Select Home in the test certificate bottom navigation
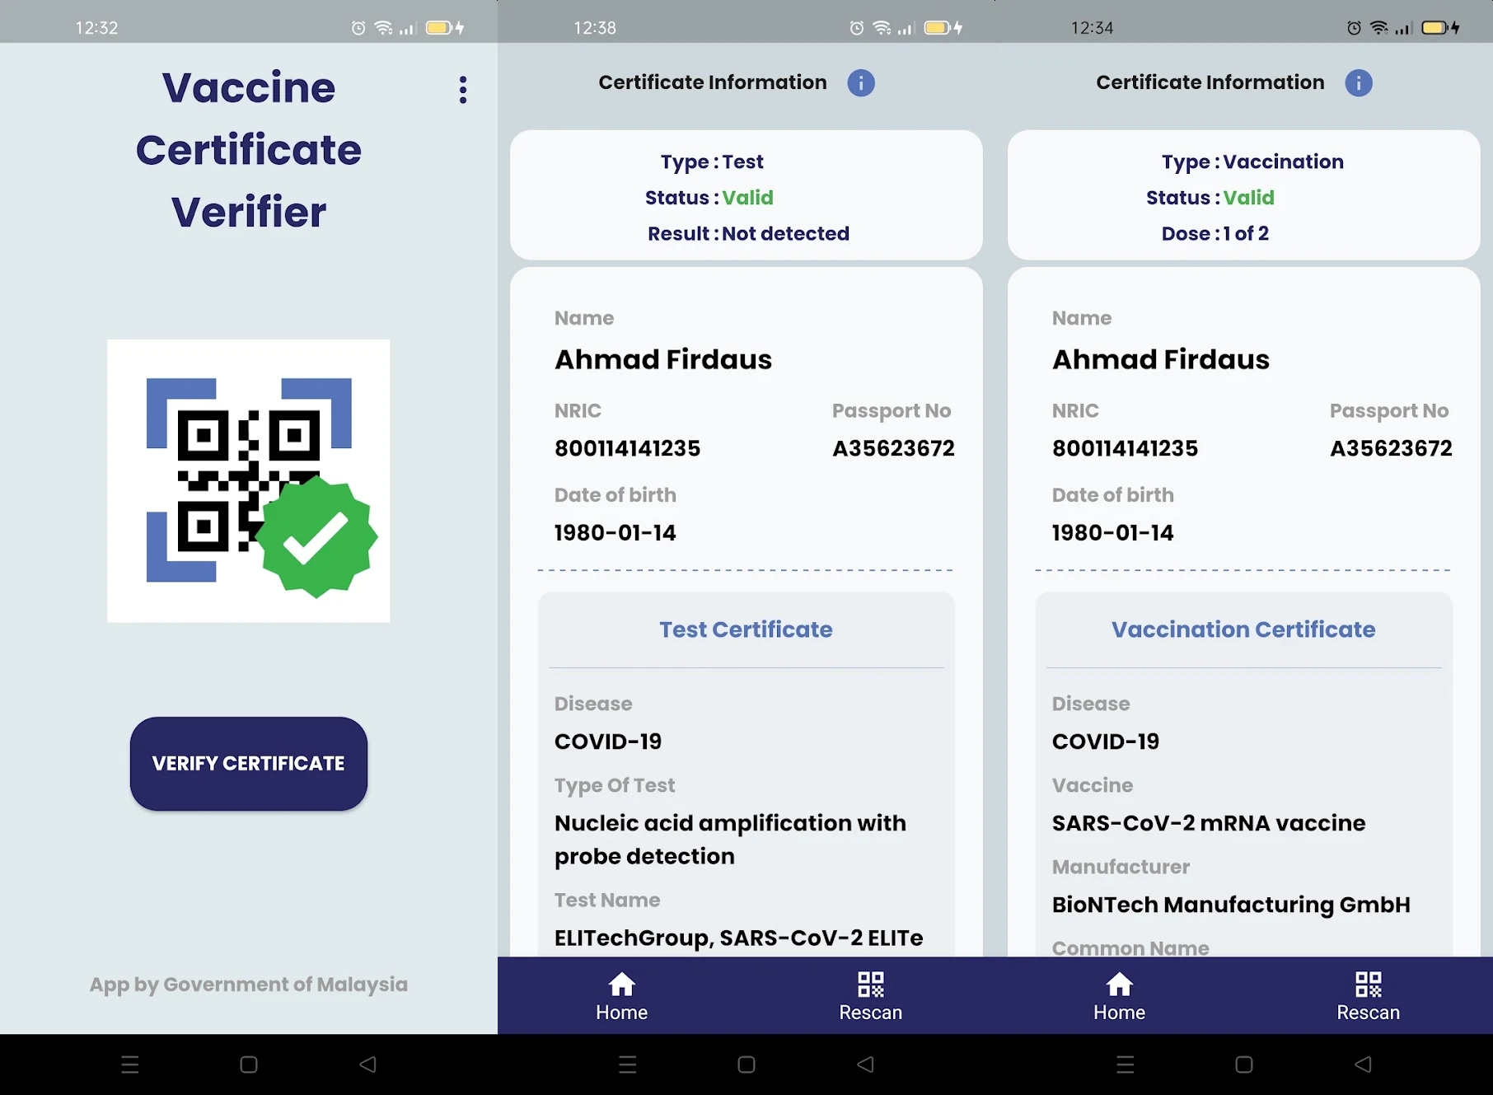The image size is (1493, 1095). [621, 995]
